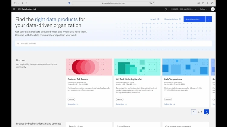Click the New data product button

[x=194, y=19]
